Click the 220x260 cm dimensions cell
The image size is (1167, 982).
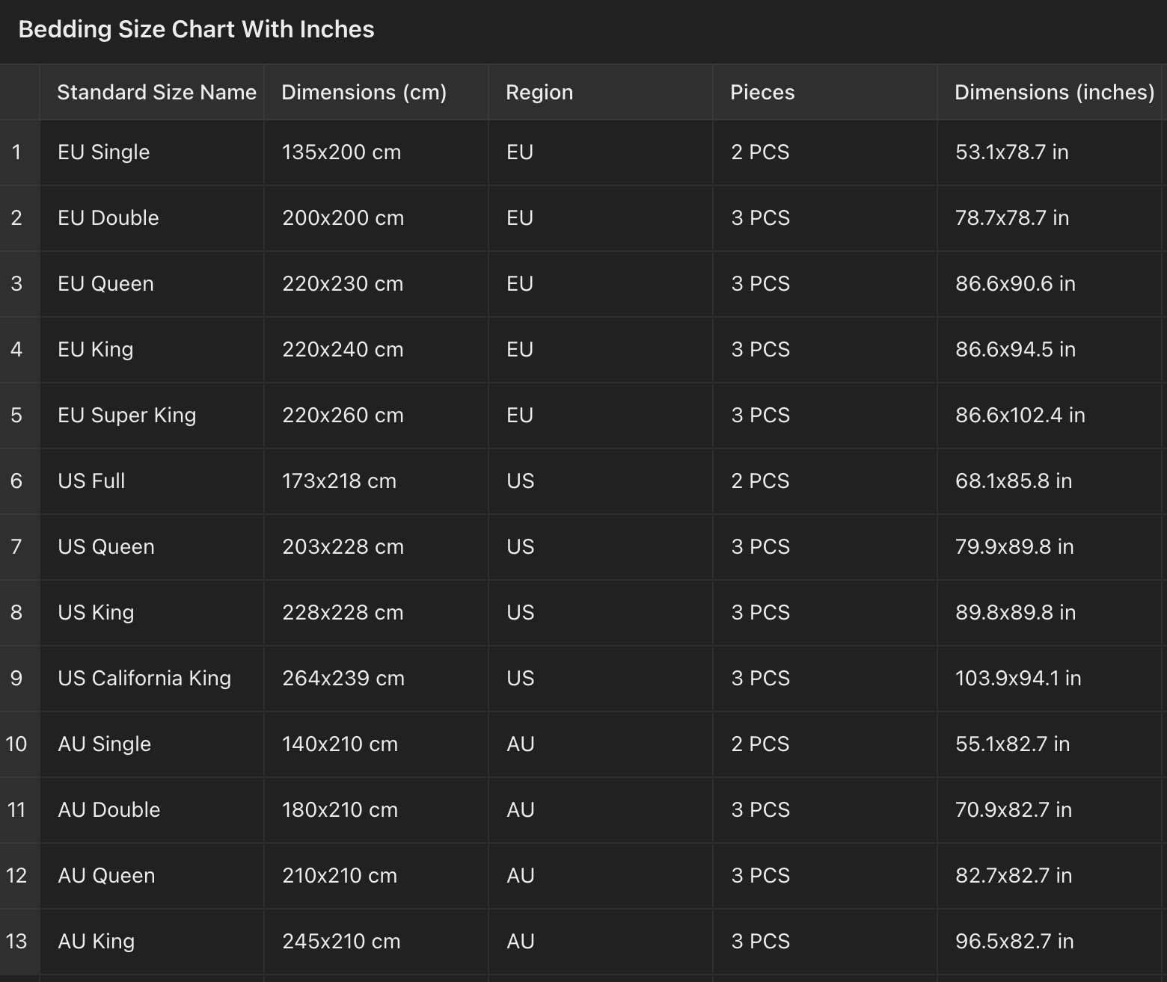click(343, 416)
